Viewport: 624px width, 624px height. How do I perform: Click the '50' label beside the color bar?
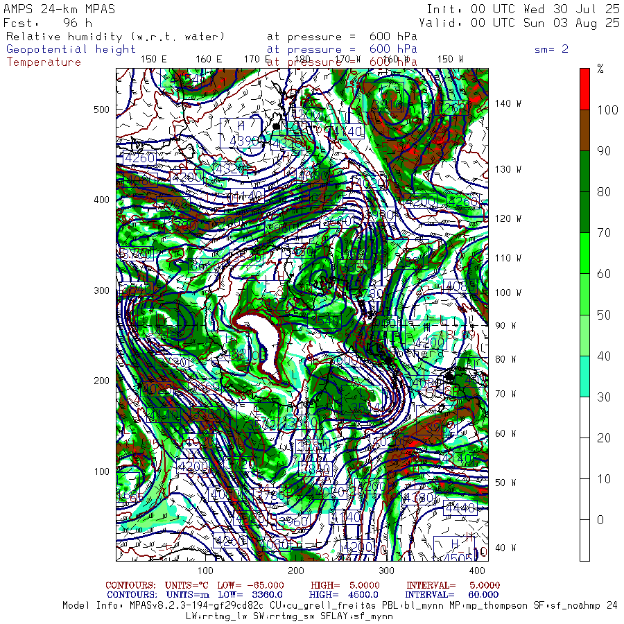(604, 315)
